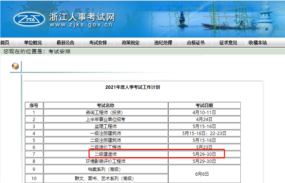This screenshot has height=183, width=285.
Task: Open the 征求意见 menu item
Action: coord(228,43)
